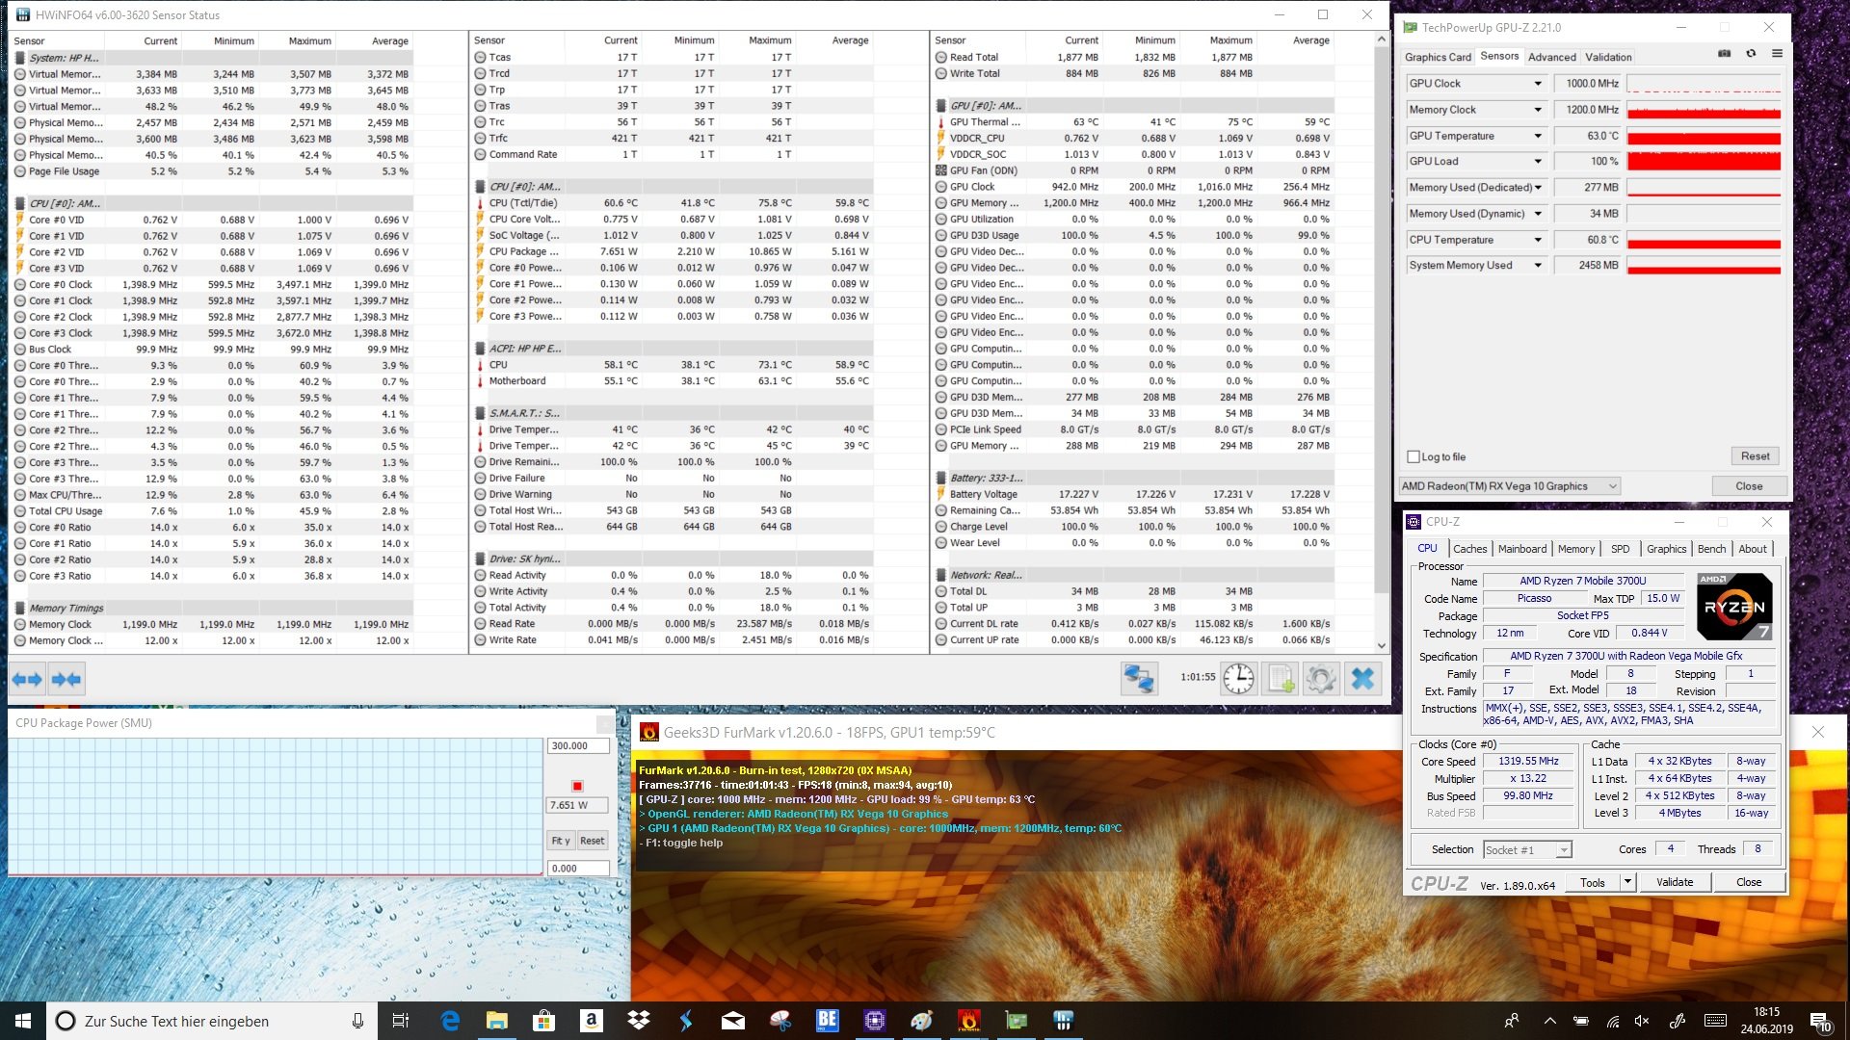Open the notification center icon
This screenshot has height=1040, width=1850.
click(1820, 1021)
